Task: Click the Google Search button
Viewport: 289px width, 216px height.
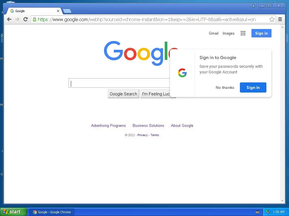Action: [123, 94]
